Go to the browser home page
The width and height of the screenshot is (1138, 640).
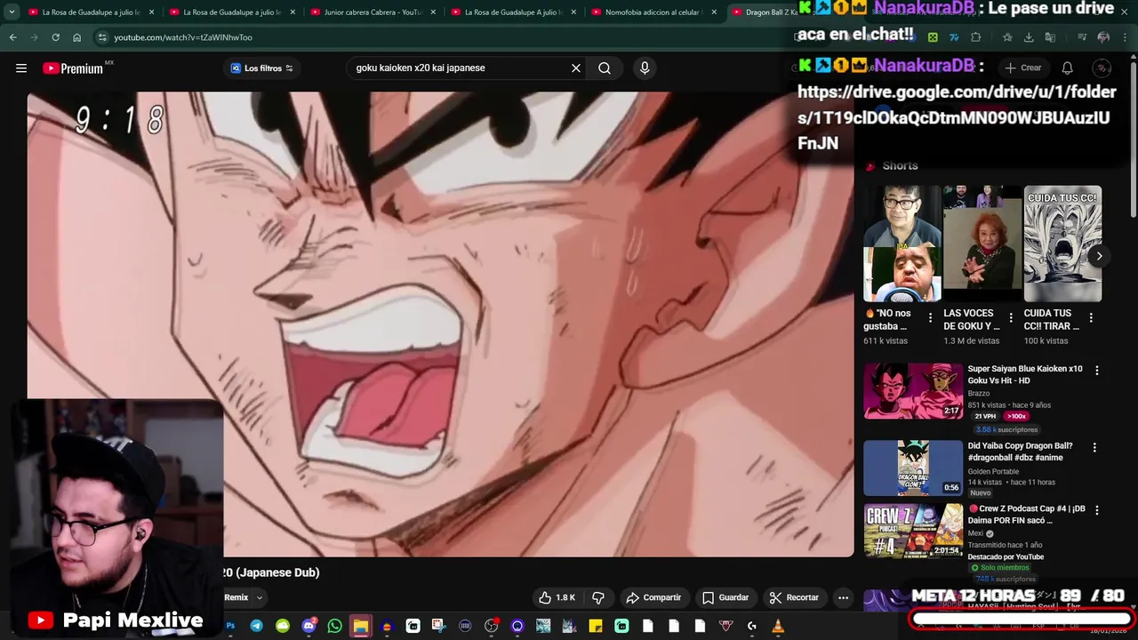76,37
